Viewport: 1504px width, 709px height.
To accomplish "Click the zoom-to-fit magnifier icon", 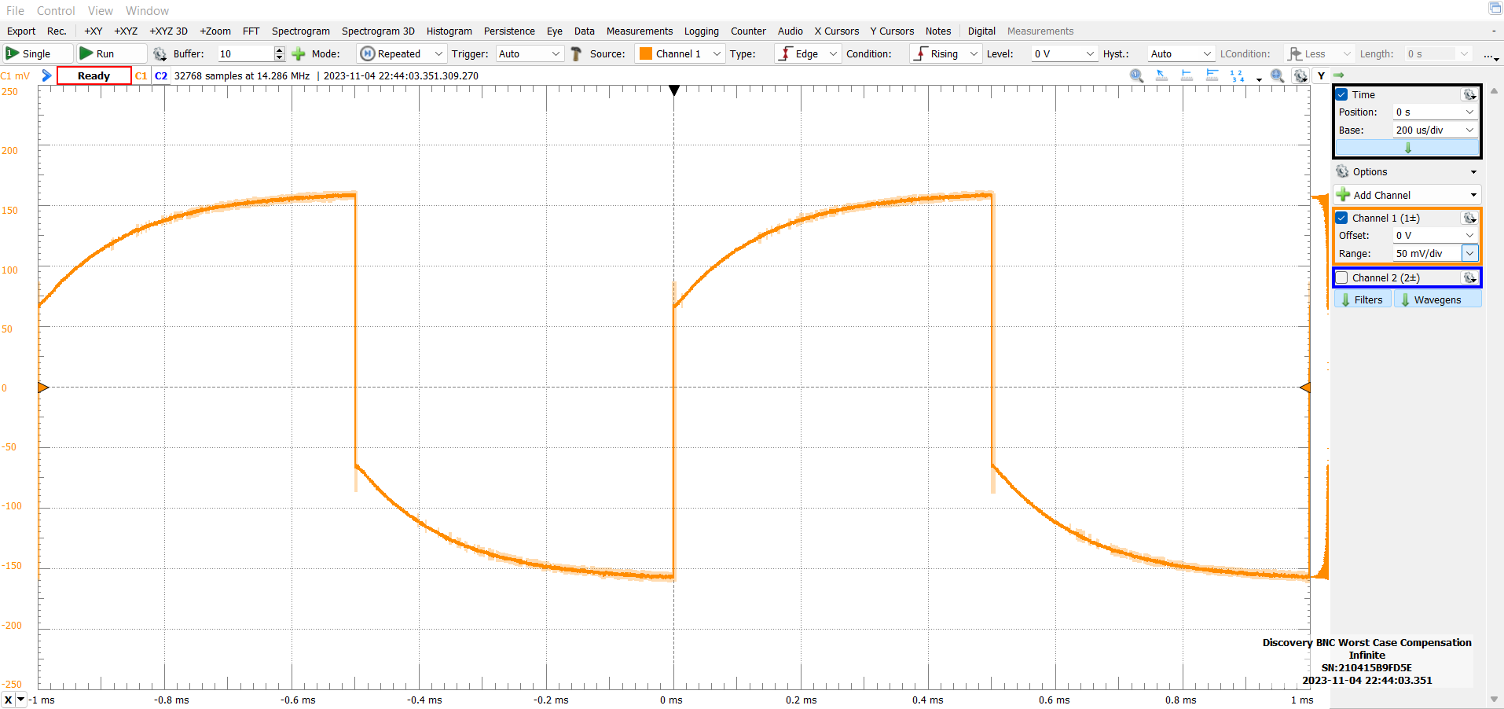I will coord(1278,75).
